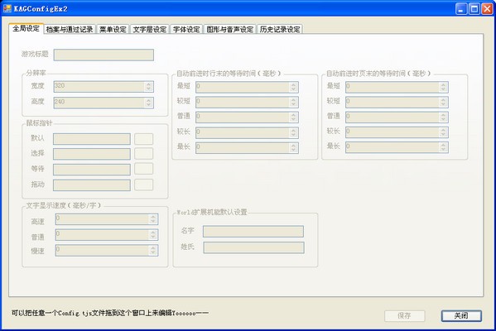Click the line-end 最长 spinner arrows
The width and height of the screenshot is (496, 331).
point(294,147)
